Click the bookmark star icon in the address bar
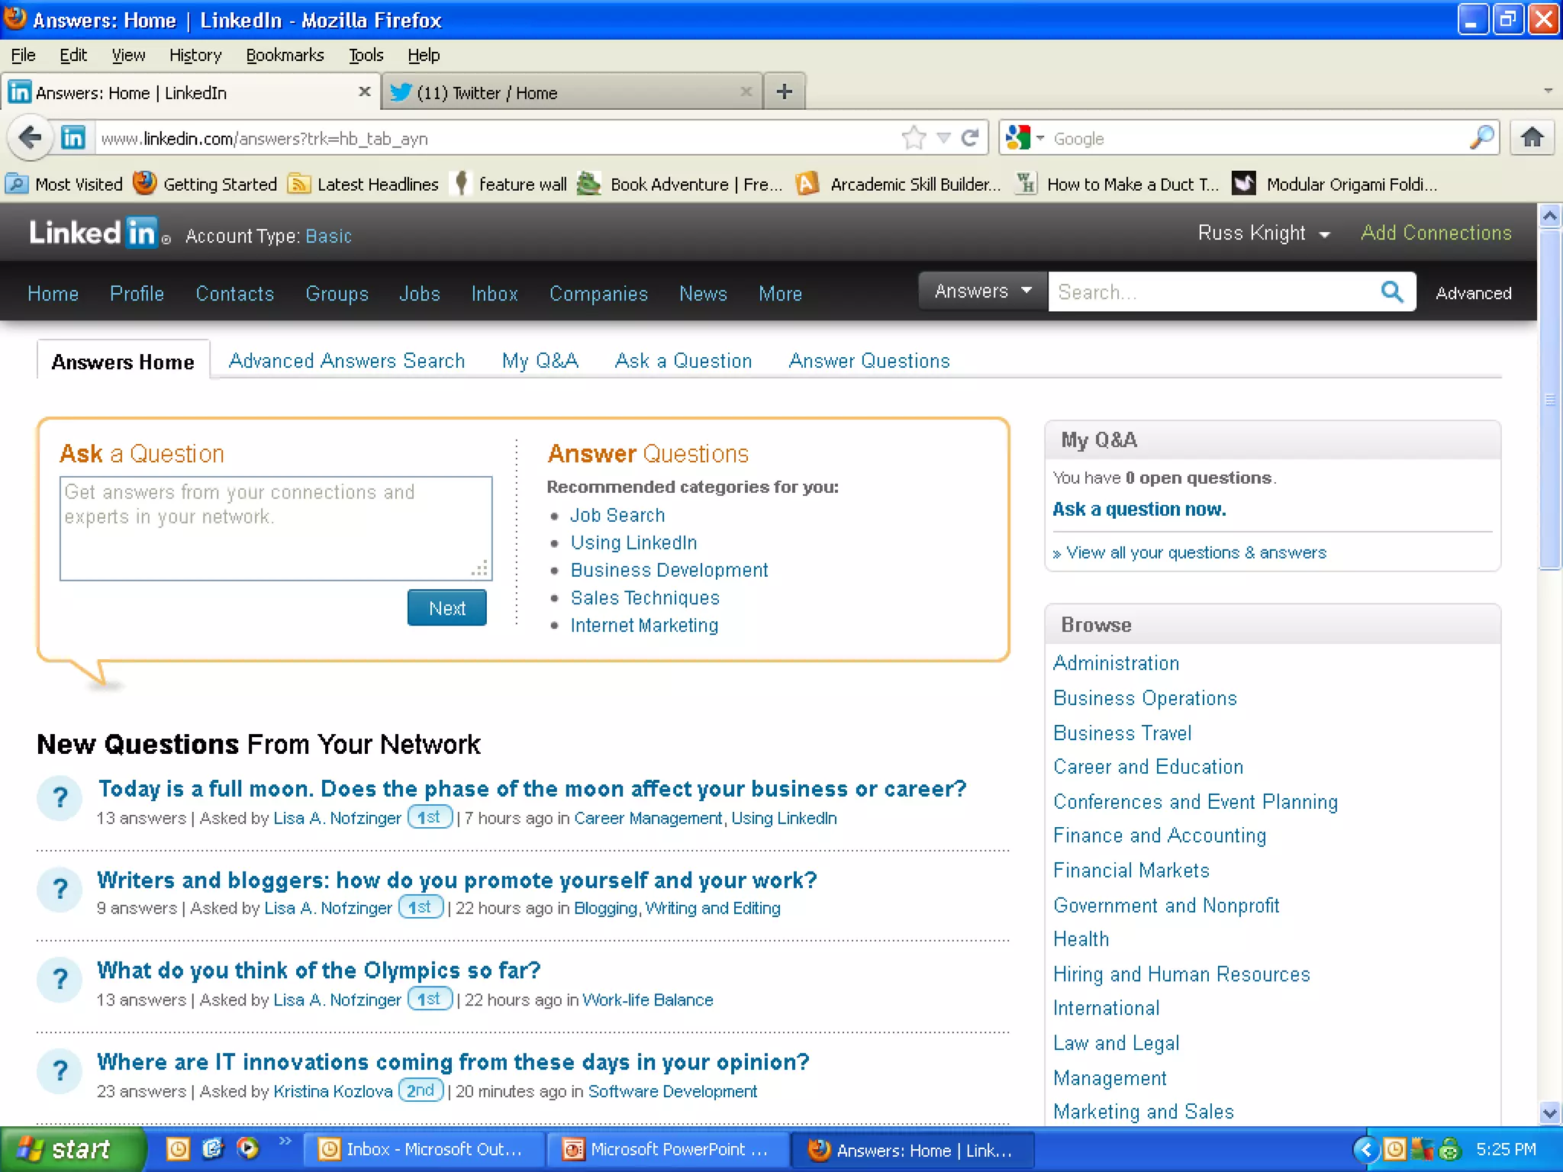1563x1172 pixels. tap(914, 138)
